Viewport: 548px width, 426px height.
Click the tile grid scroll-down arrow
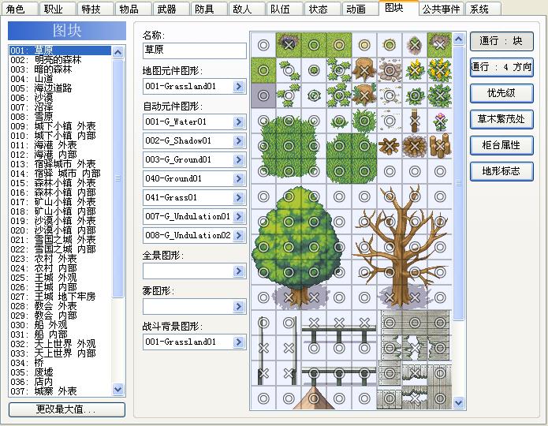coord(459,403)
